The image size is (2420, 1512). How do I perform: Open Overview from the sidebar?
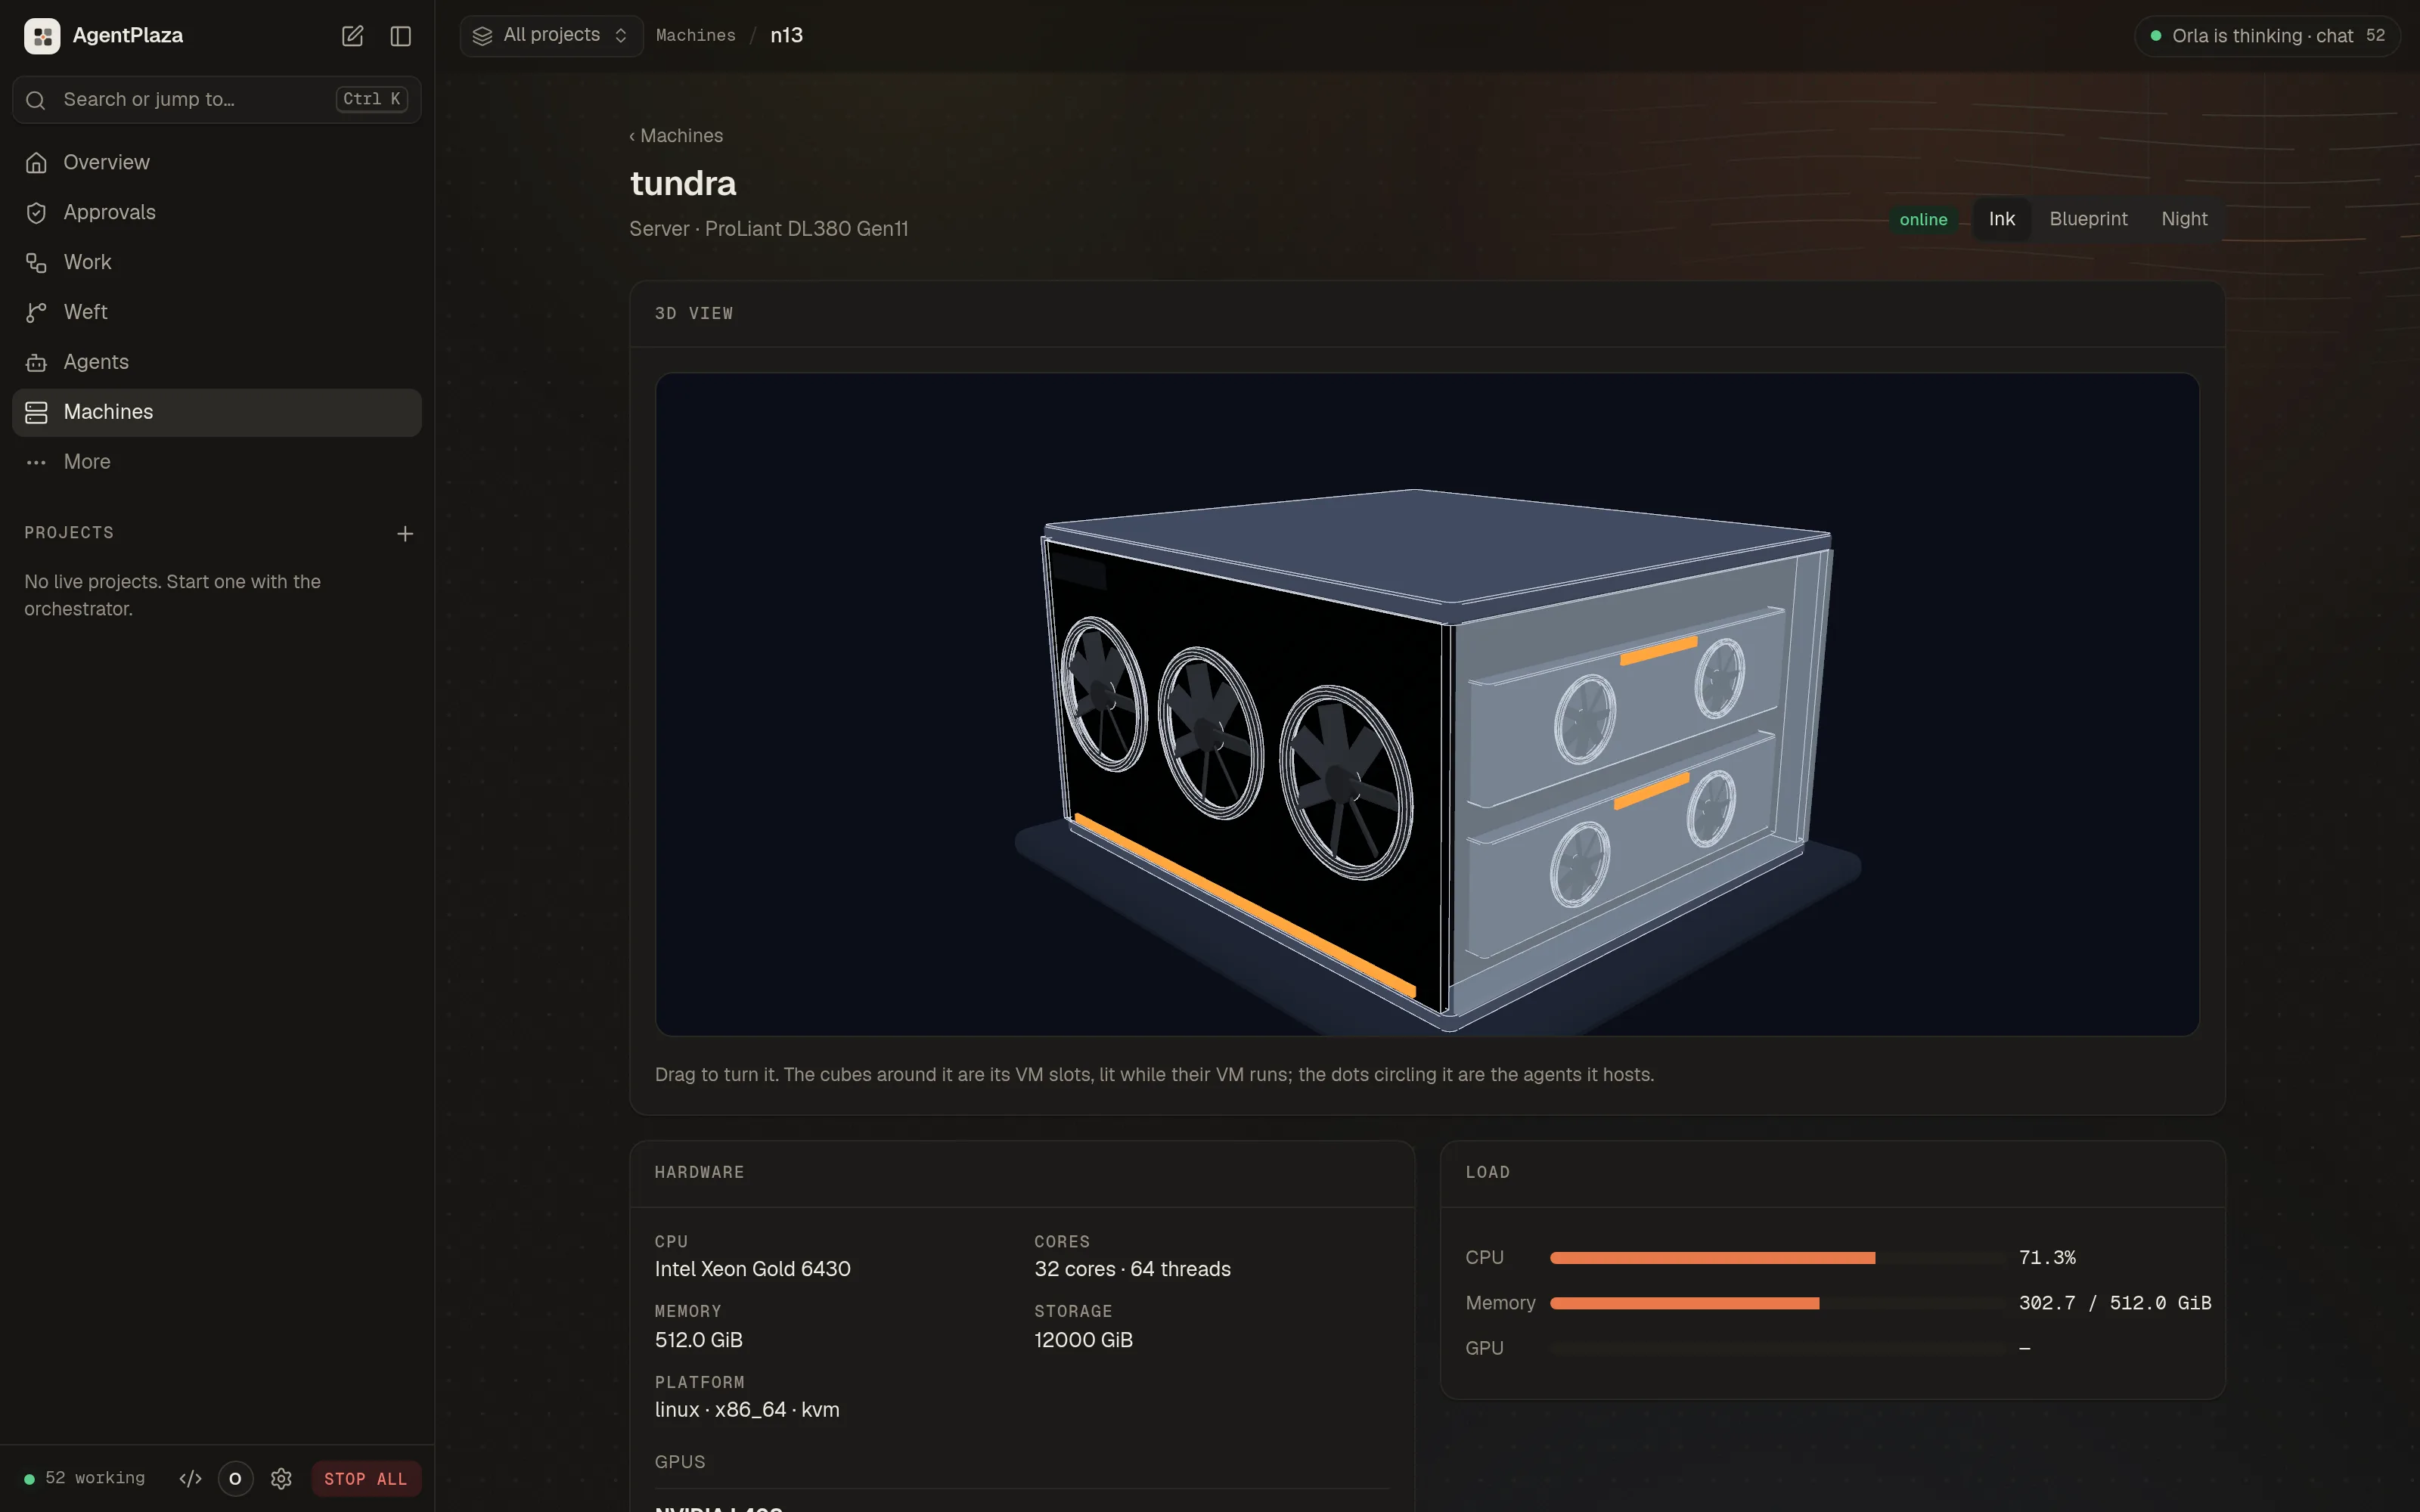217,162
